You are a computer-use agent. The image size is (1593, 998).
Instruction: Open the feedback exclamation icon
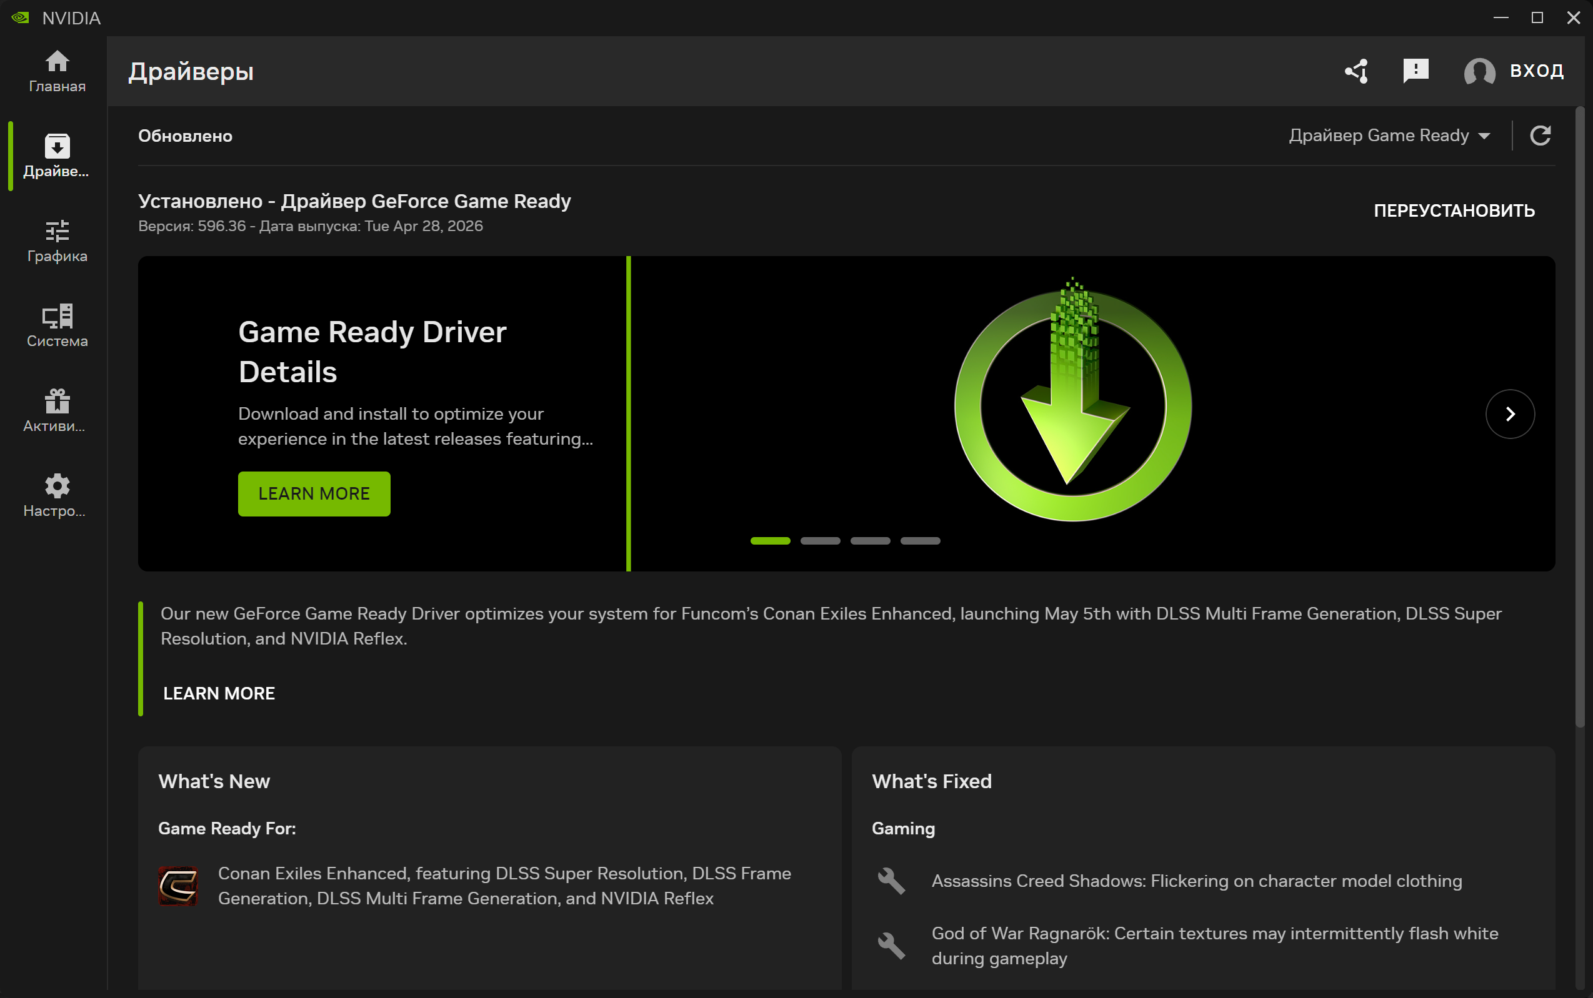coord(1416,71)
